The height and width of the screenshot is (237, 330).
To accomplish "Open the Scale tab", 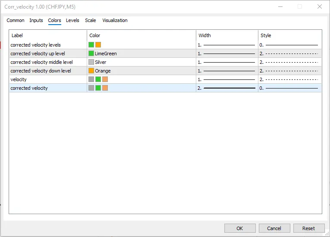I will click(91, 20).
